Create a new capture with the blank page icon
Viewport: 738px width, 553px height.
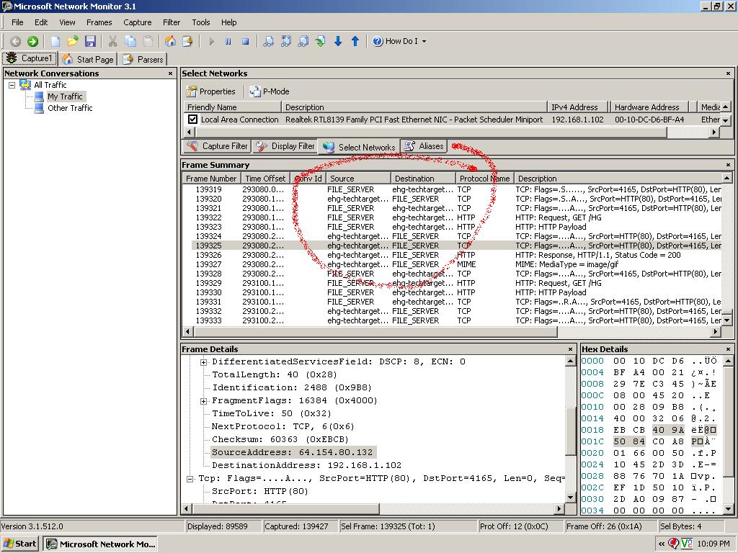tap(55, 41)
